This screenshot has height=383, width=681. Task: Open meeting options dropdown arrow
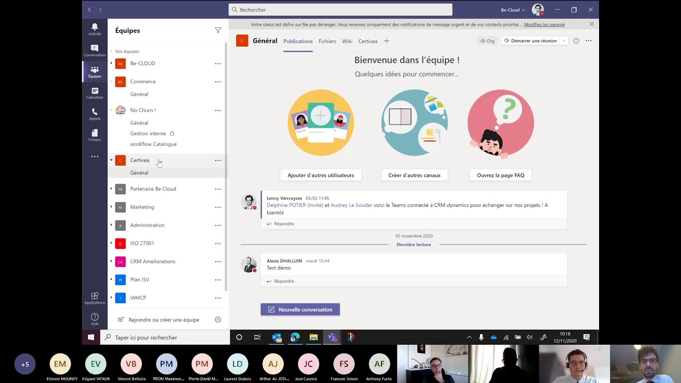click(x=563, y=41)
